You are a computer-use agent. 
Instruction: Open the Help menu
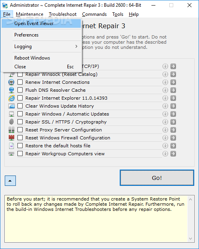[x=134, y=14]
